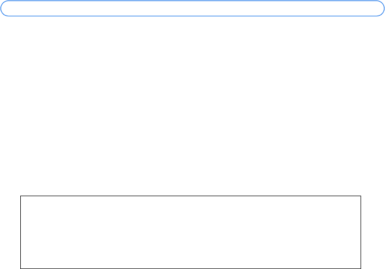The image size is (385, 269).
Task: Click the right edge of the bordered box
Action: (361, 232)
